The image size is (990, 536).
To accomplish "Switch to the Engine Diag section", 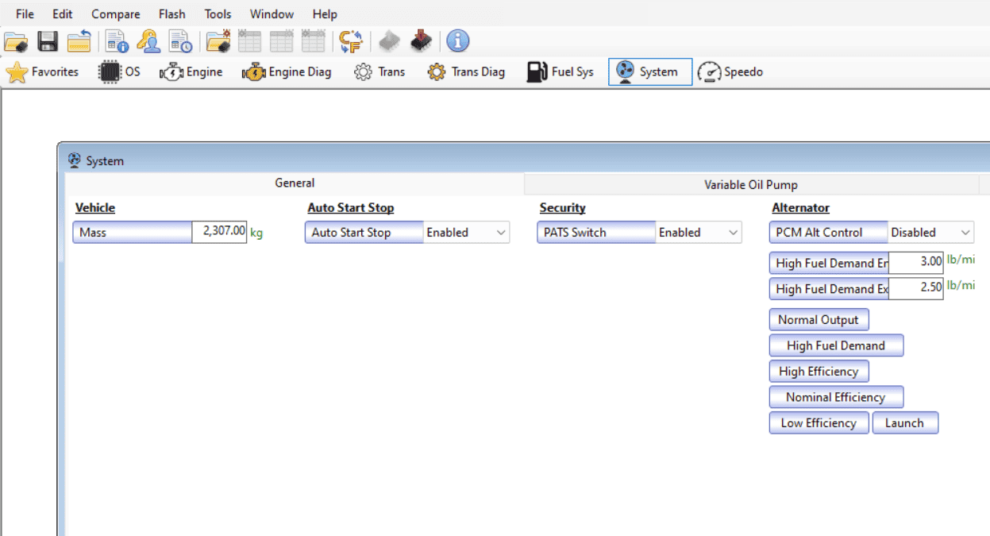I will tap(287, 72).
